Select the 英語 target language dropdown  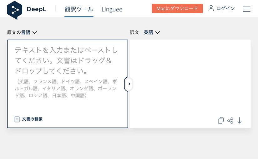pyautogui.click(x=148, y=32)
